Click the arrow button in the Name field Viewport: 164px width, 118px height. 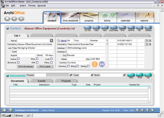[x=51, y=40]
